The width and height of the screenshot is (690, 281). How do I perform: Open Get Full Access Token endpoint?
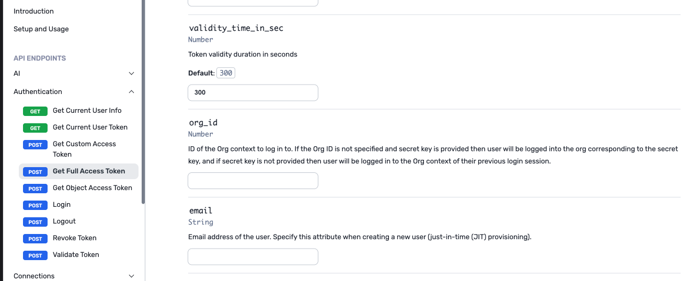[89, 171]
